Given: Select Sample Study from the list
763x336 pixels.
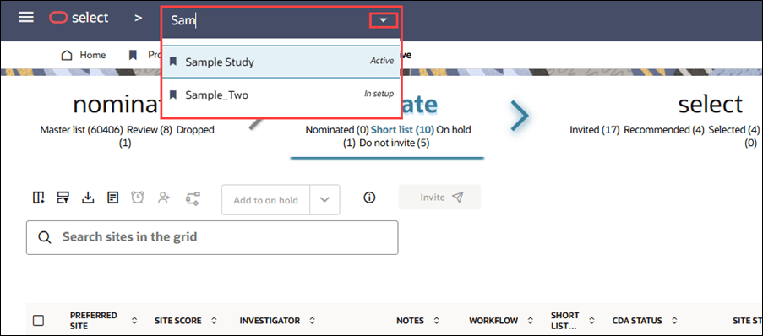Looking at the screenshot, I should (281, 62).
